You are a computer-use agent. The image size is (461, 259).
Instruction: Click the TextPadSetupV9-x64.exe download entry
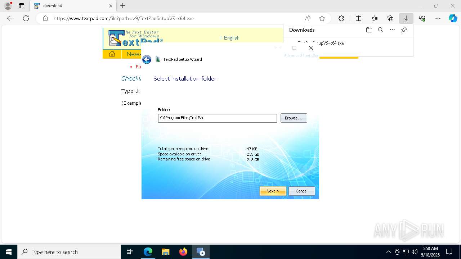click(x=321, y=43)
